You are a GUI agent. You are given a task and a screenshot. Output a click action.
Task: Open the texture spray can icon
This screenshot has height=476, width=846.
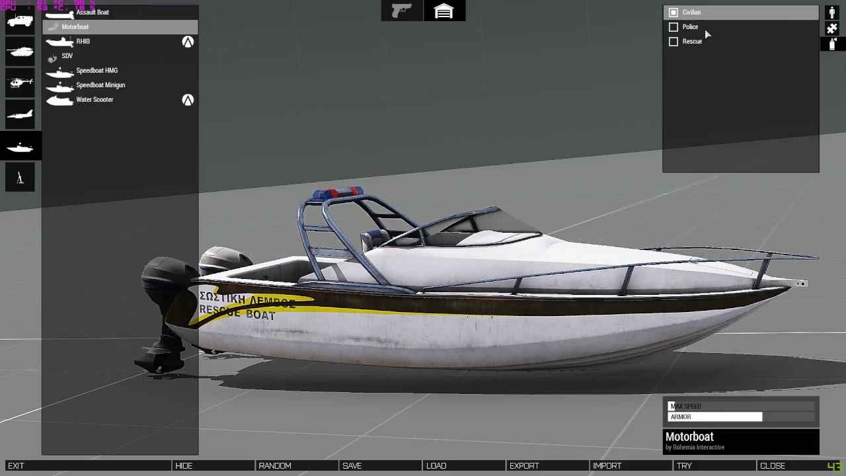tap(832, 44)
